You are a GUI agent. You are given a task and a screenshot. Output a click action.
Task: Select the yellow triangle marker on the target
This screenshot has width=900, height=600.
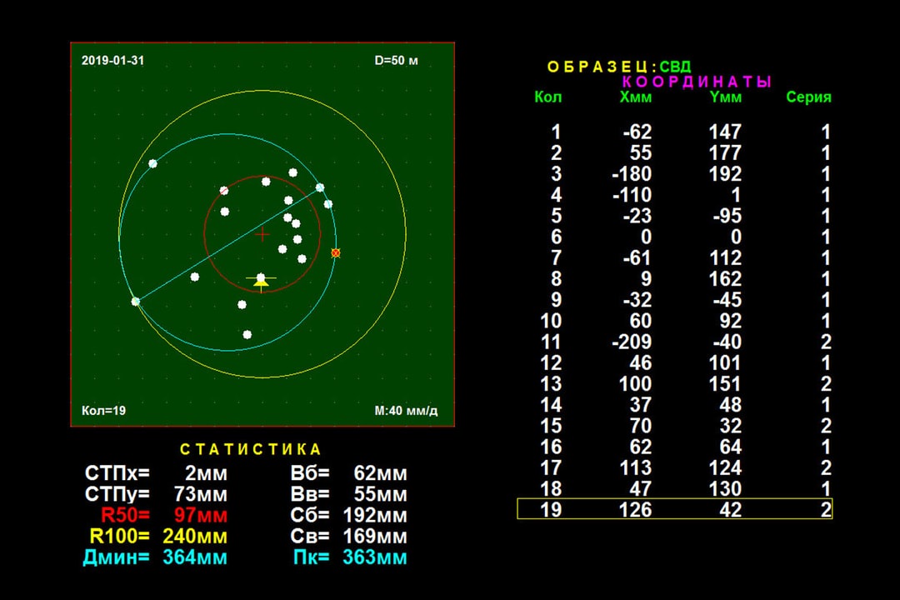(x=261, y=284)
